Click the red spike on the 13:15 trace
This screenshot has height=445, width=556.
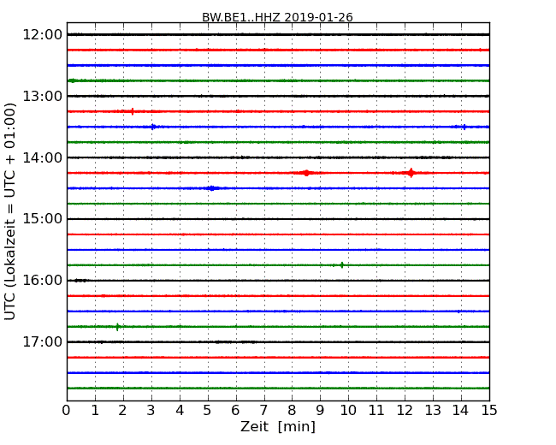point(133,111)
